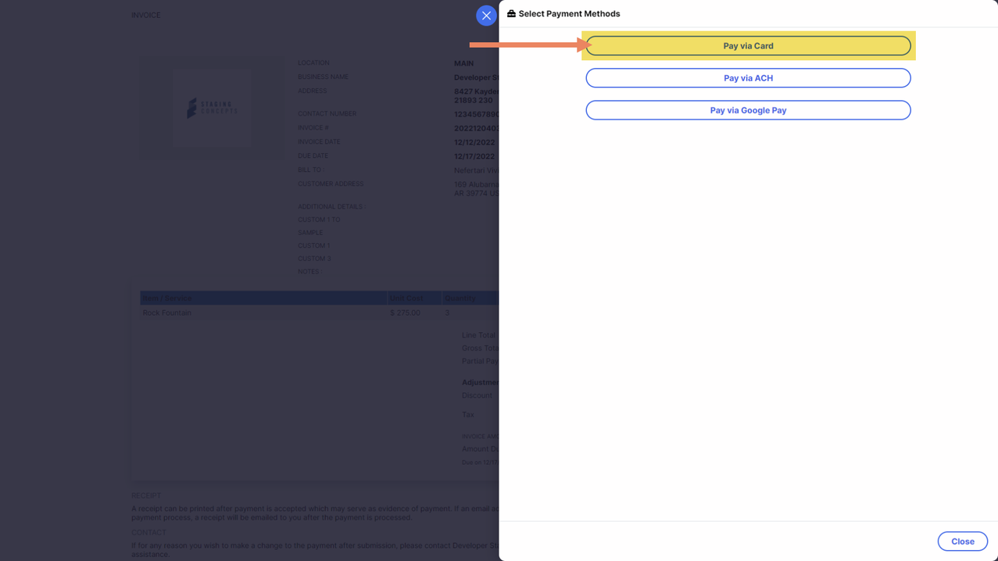Click the Unit Cost column header
Image resolution: width=998 pixels, height=561 pixels.
point(406,298)
